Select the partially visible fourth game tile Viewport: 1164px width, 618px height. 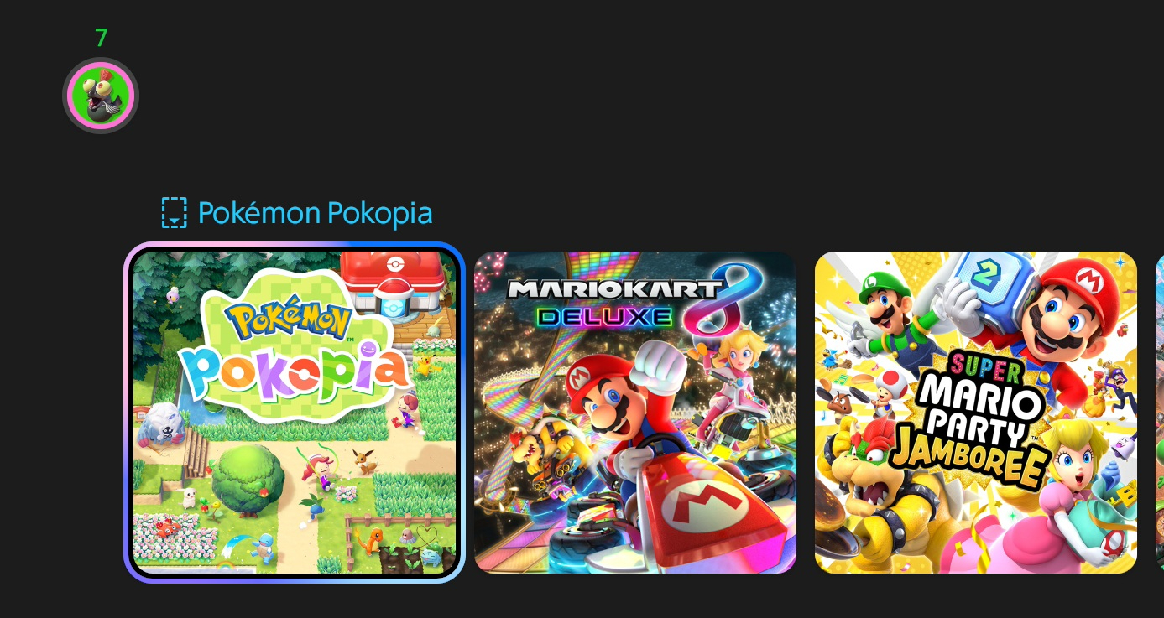pos(1160,413)
